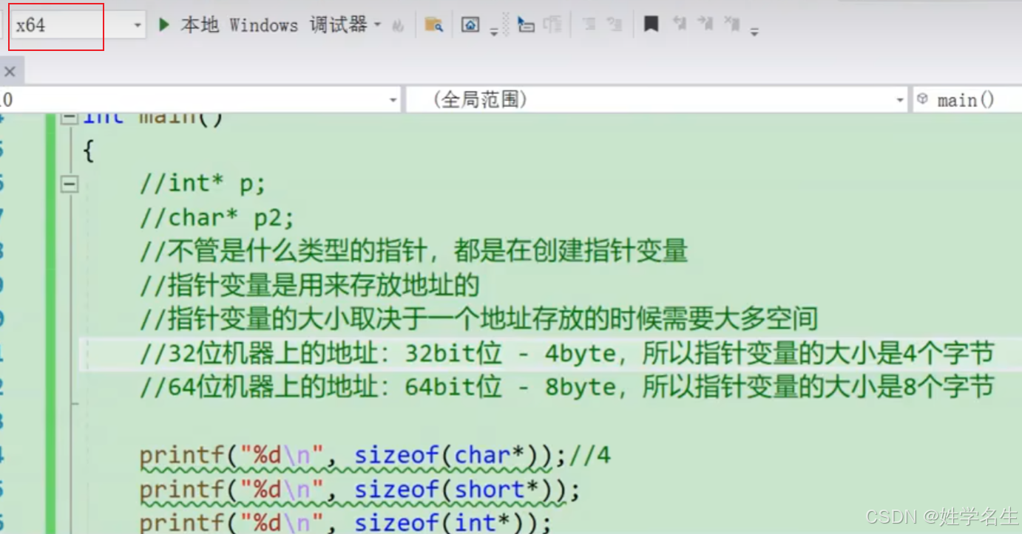This screenshot has height=534, width=1022.
Task: Collapse the //int* p; comment block
Action: pos(70,184)
